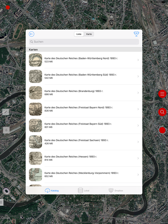This screenshot has height=224, width=168.
Task: Expand Freistaat Sachsen row chevron
Action: click(138, 142)
